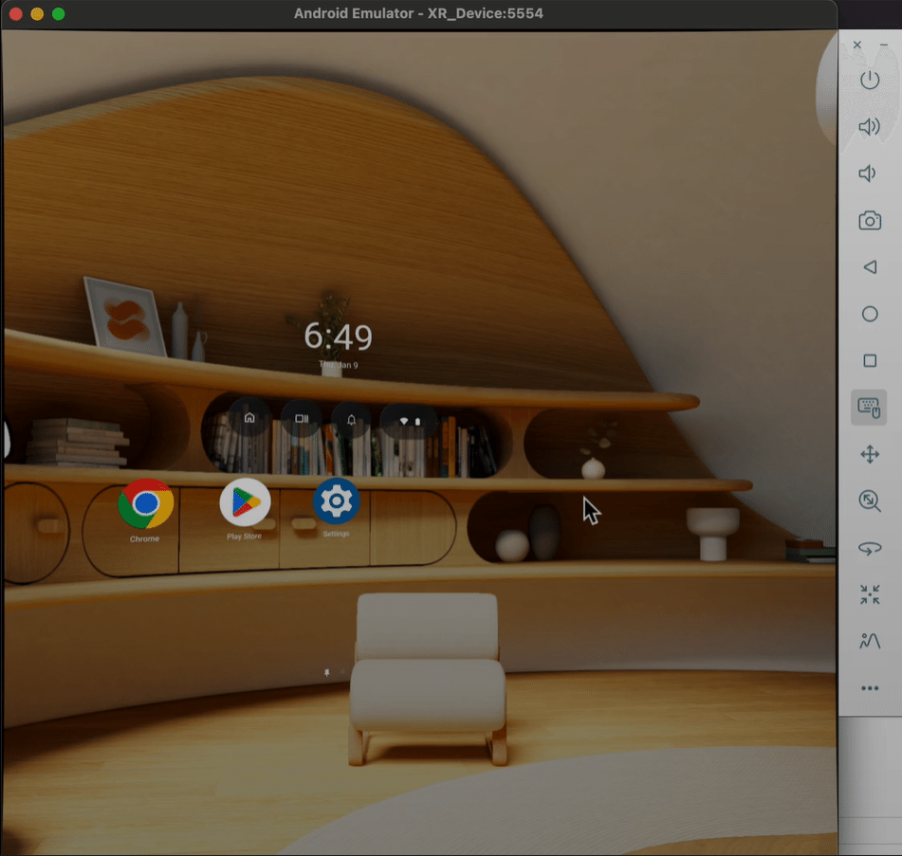The width and height of the screenshot is (902, 856).
Task: Minimize the emulator toolbar with the dash
Action: point(884,45)
